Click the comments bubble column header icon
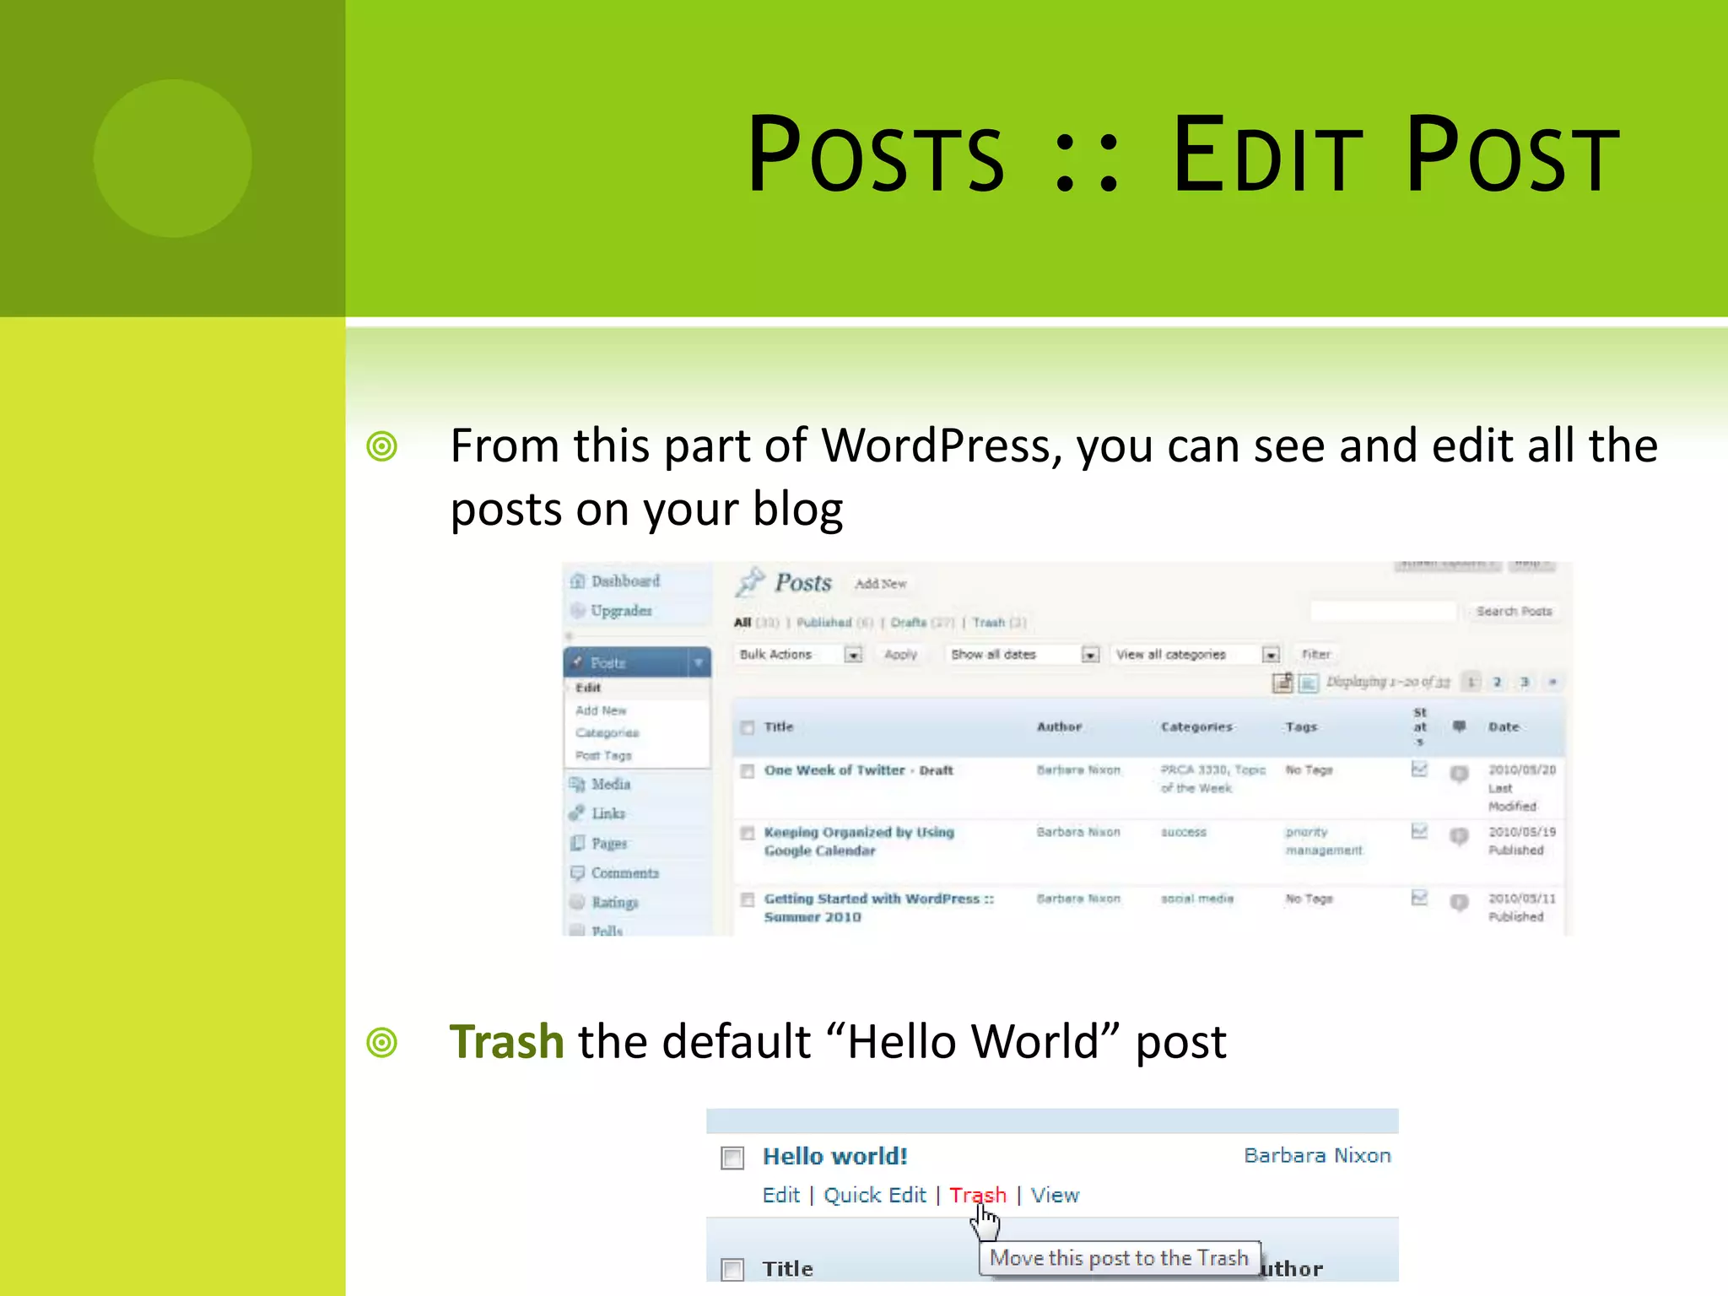1728x1296 pixels. pos(1459,726)
